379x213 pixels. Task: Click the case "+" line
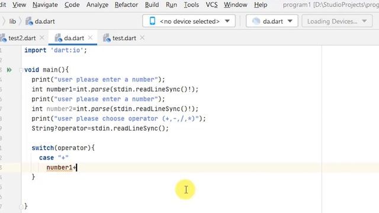(54, 158)
